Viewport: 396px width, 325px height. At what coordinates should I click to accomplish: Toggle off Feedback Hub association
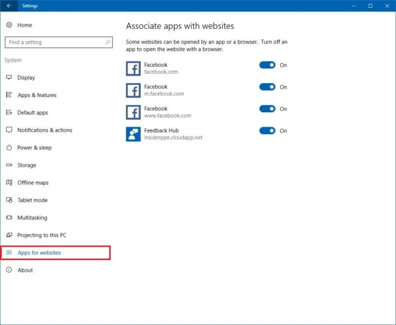point(267,131)
